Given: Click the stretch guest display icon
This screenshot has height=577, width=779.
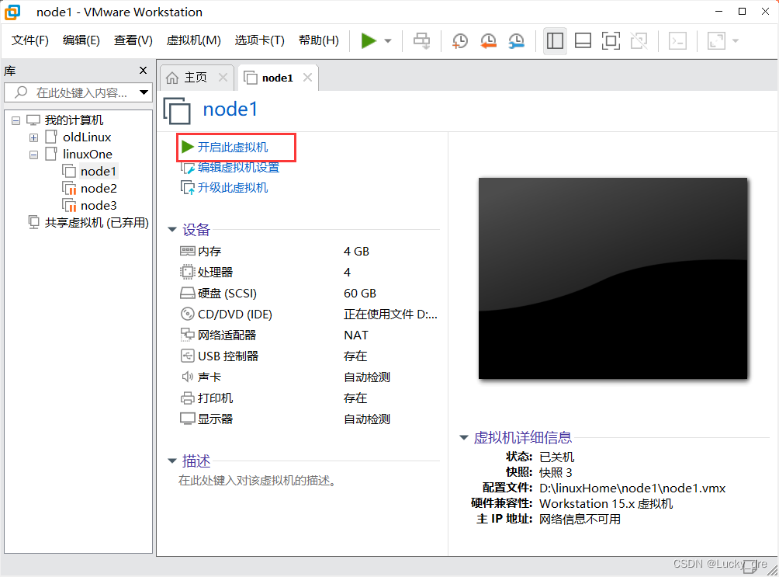Looking at the screenshot, I should pos(716,41).
